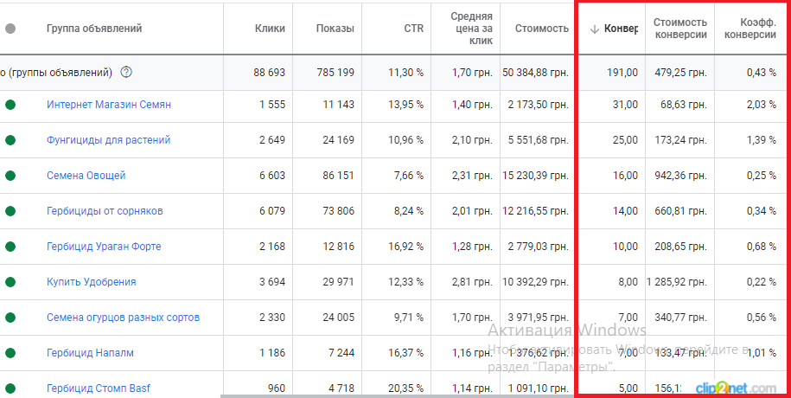
Task: Select conversion cost 340,77 грн.
Action: pos(681,318)
